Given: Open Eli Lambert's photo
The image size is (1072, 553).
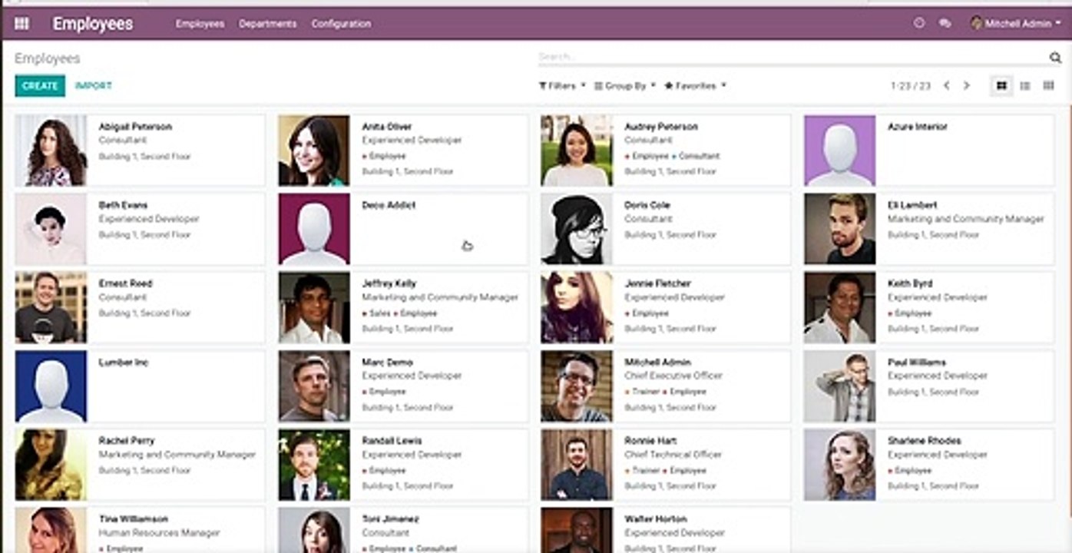Looking at the screenshot, I should [x=840, y=229].
